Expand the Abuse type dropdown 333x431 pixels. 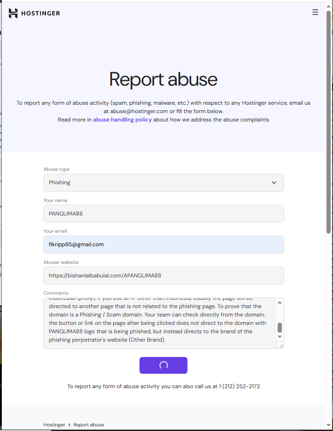(164, 182)
